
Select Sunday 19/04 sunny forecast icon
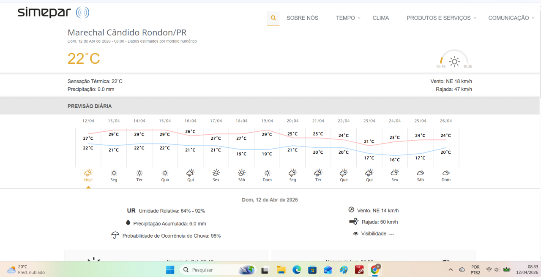[x=267, y=173]
